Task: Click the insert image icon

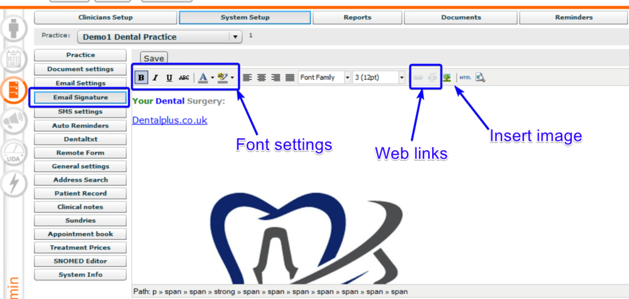Action: coord(447,77)
